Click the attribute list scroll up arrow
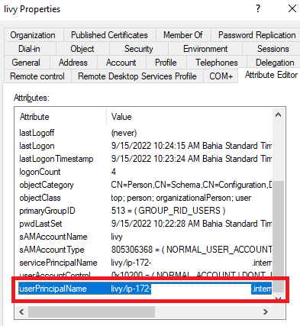This screenshot has width=300, height=326. tap(278, 115)
